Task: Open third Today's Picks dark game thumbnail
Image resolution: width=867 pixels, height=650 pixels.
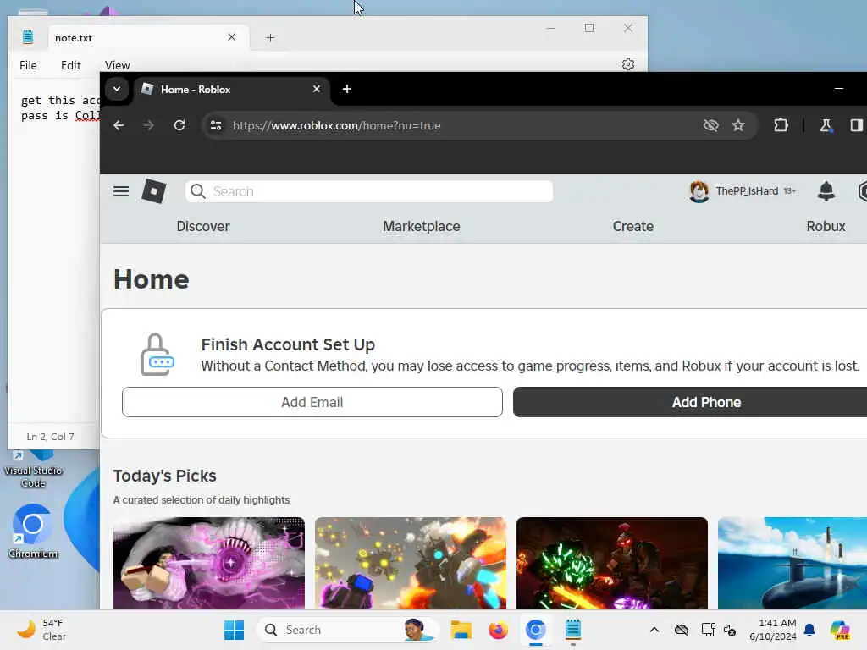Action: pyautogui.click(x=612, y=563)
